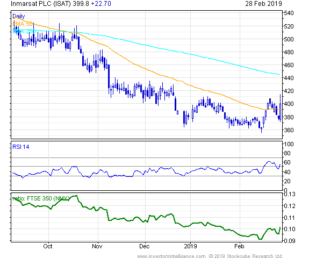Click the 'Daily' timeframe label

pyautogui.click(x=18, y=16)
